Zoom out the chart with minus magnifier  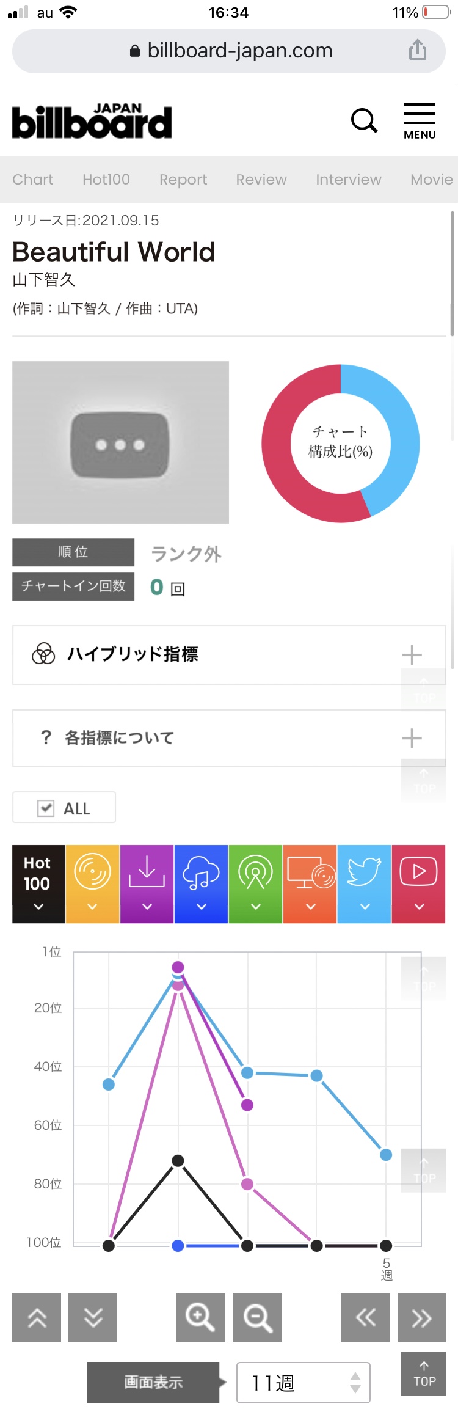pos(258,1317)
